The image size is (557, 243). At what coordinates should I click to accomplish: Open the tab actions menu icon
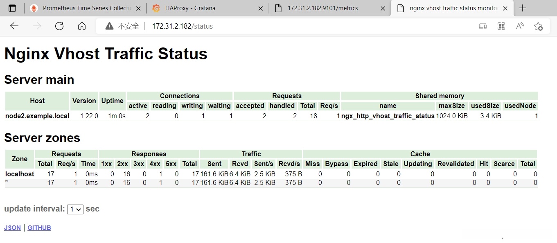coord(12,8)
